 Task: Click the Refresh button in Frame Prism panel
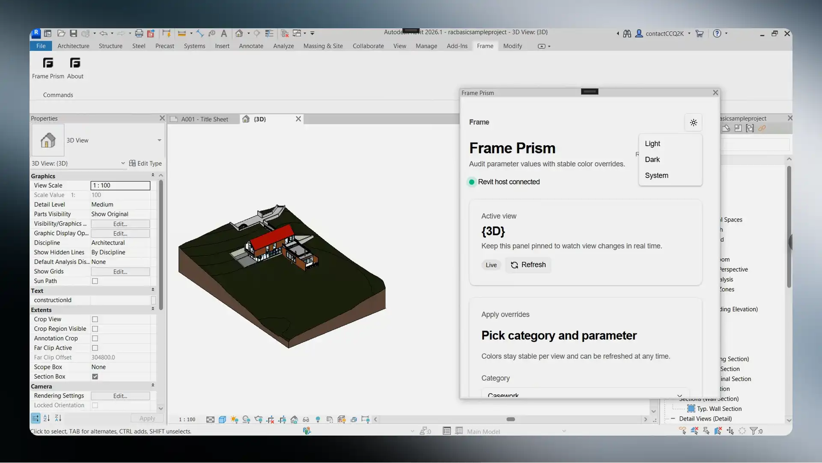tap(528, 265)
